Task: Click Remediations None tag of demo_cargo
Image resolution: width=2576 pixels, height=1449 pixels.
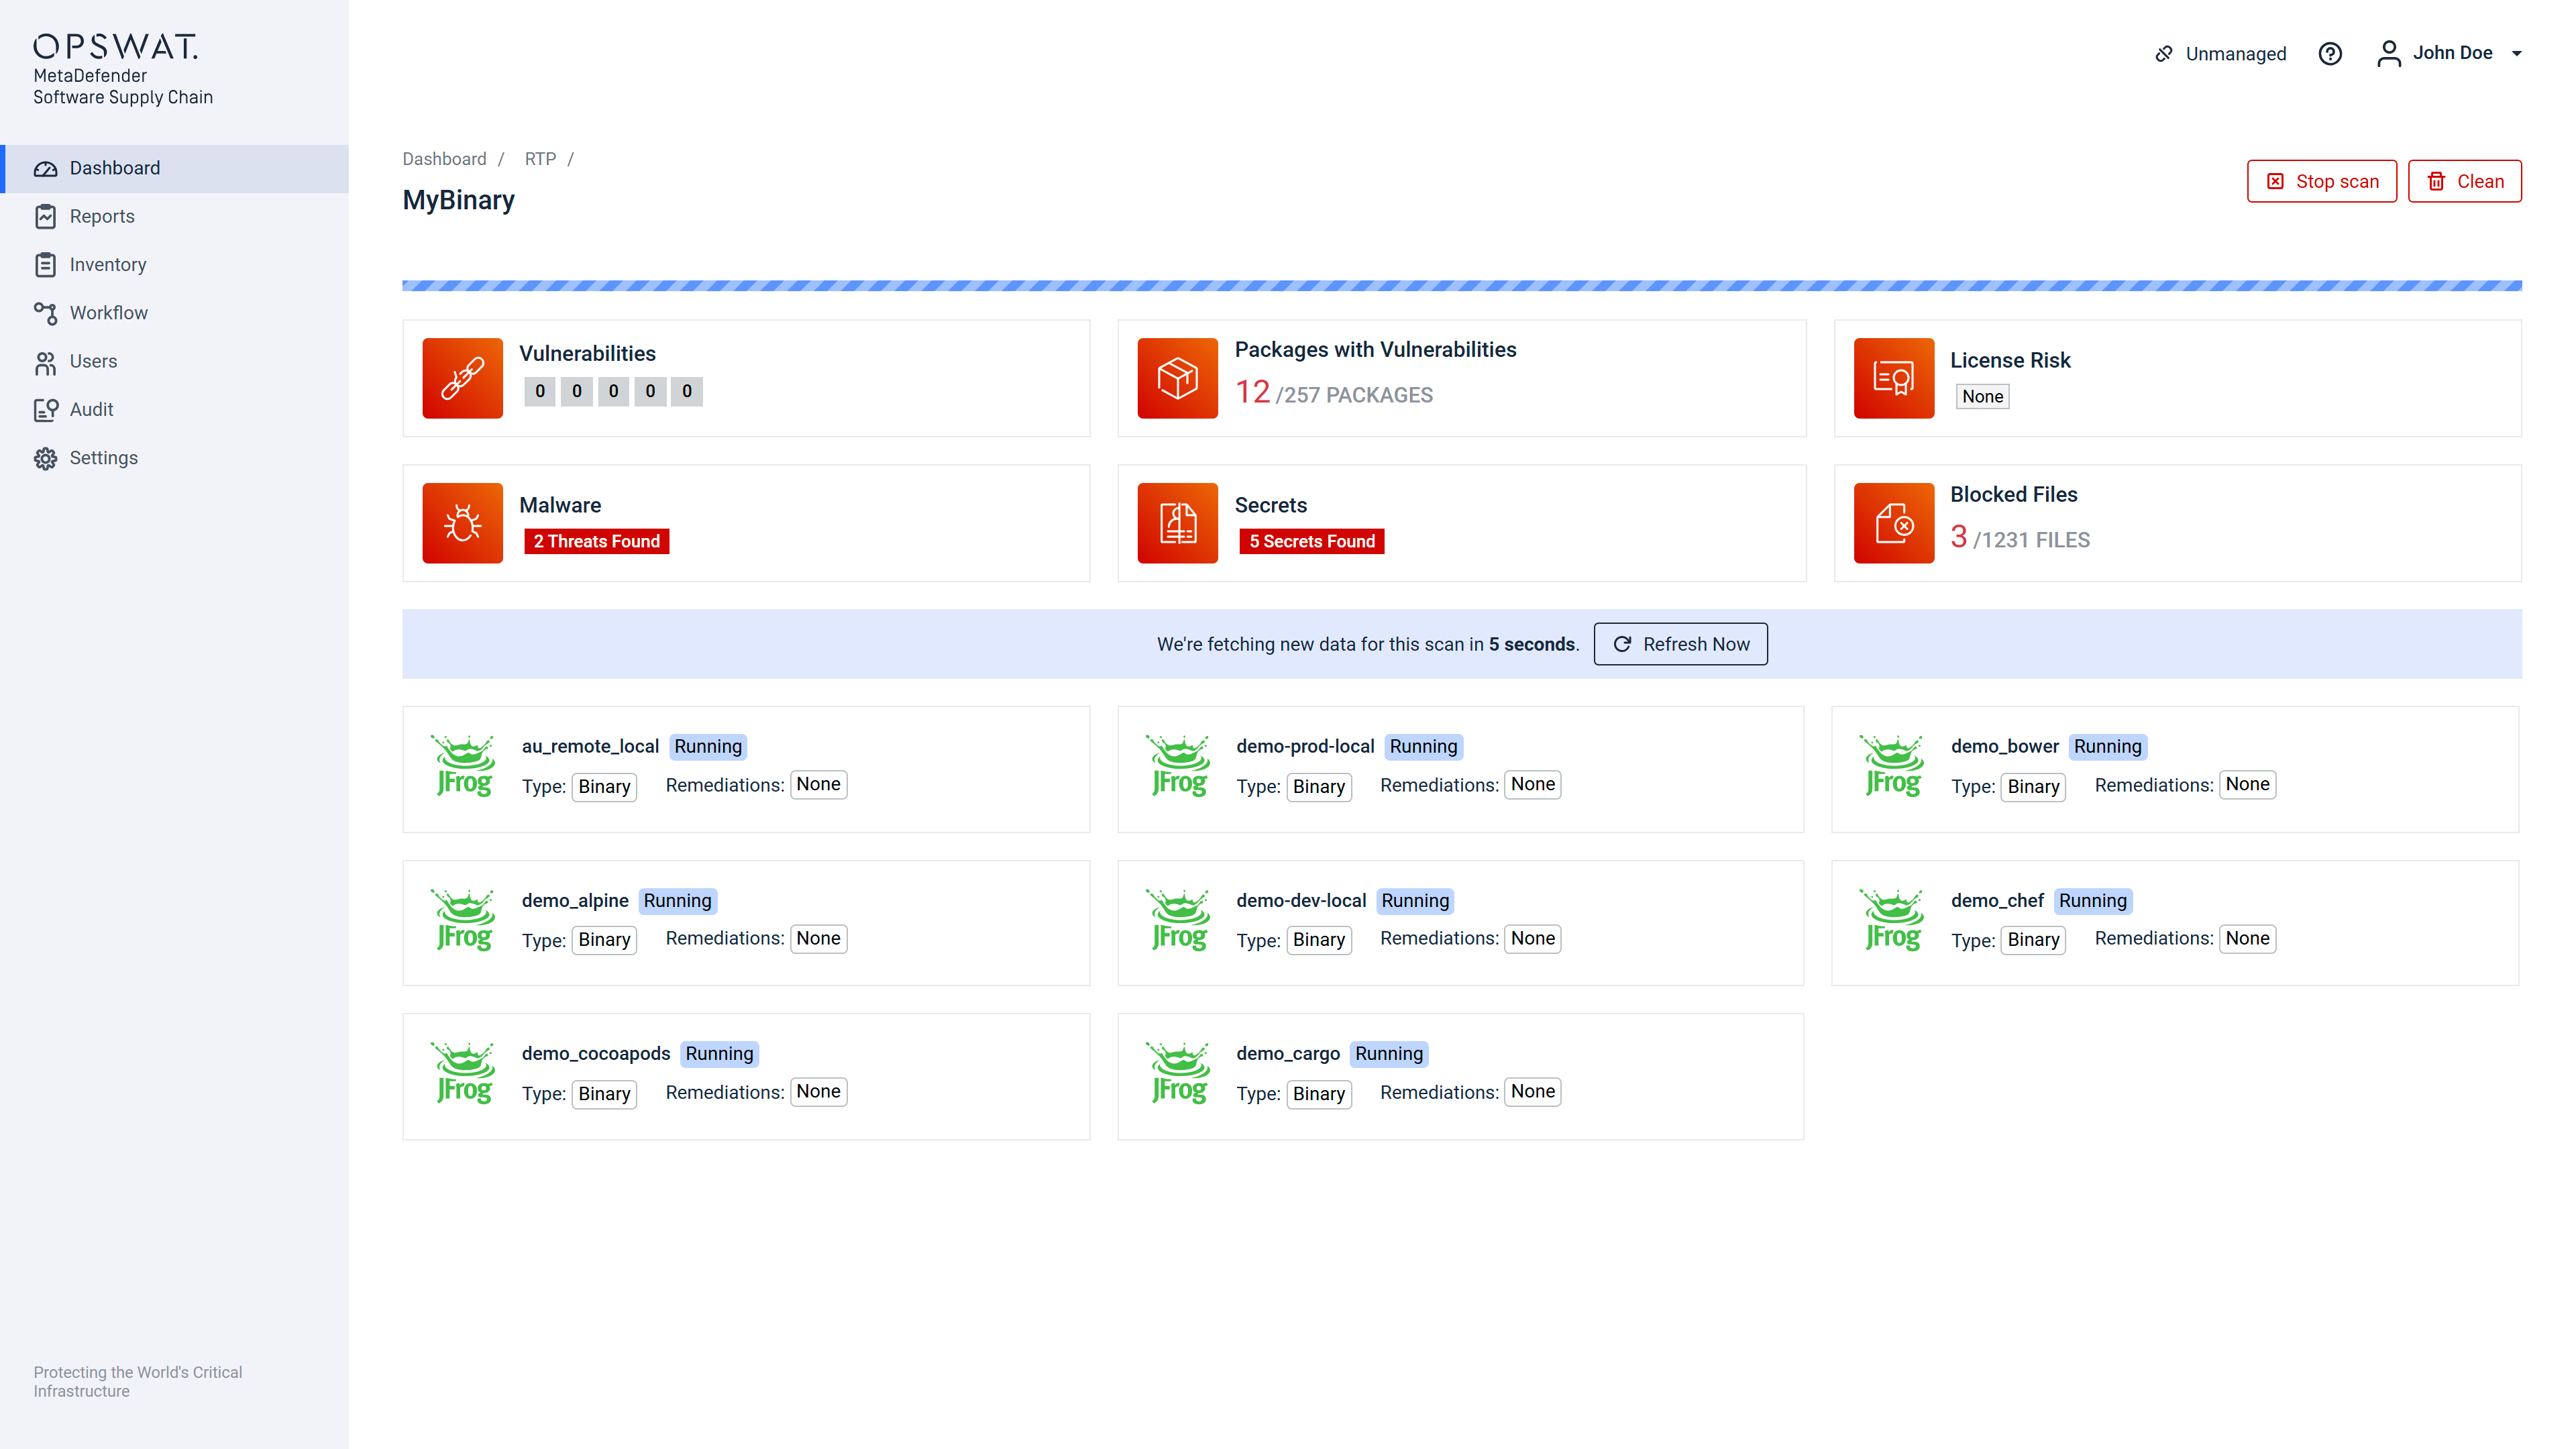Action: 1532,1092
